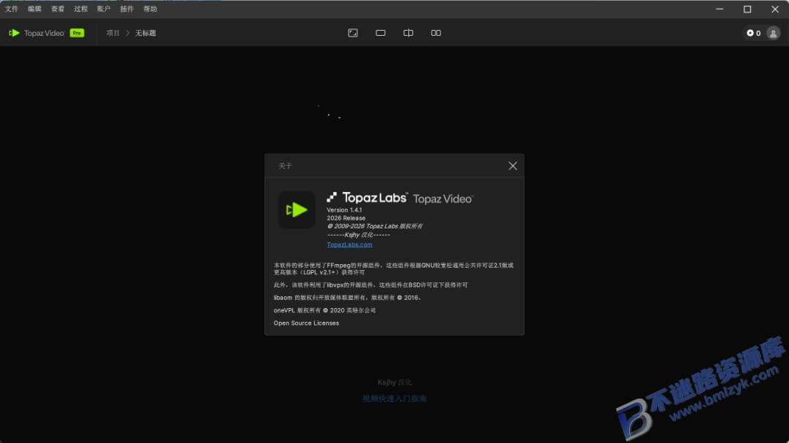Select the Version 1.4.1 text
The image size is (789, 443).
344,209
